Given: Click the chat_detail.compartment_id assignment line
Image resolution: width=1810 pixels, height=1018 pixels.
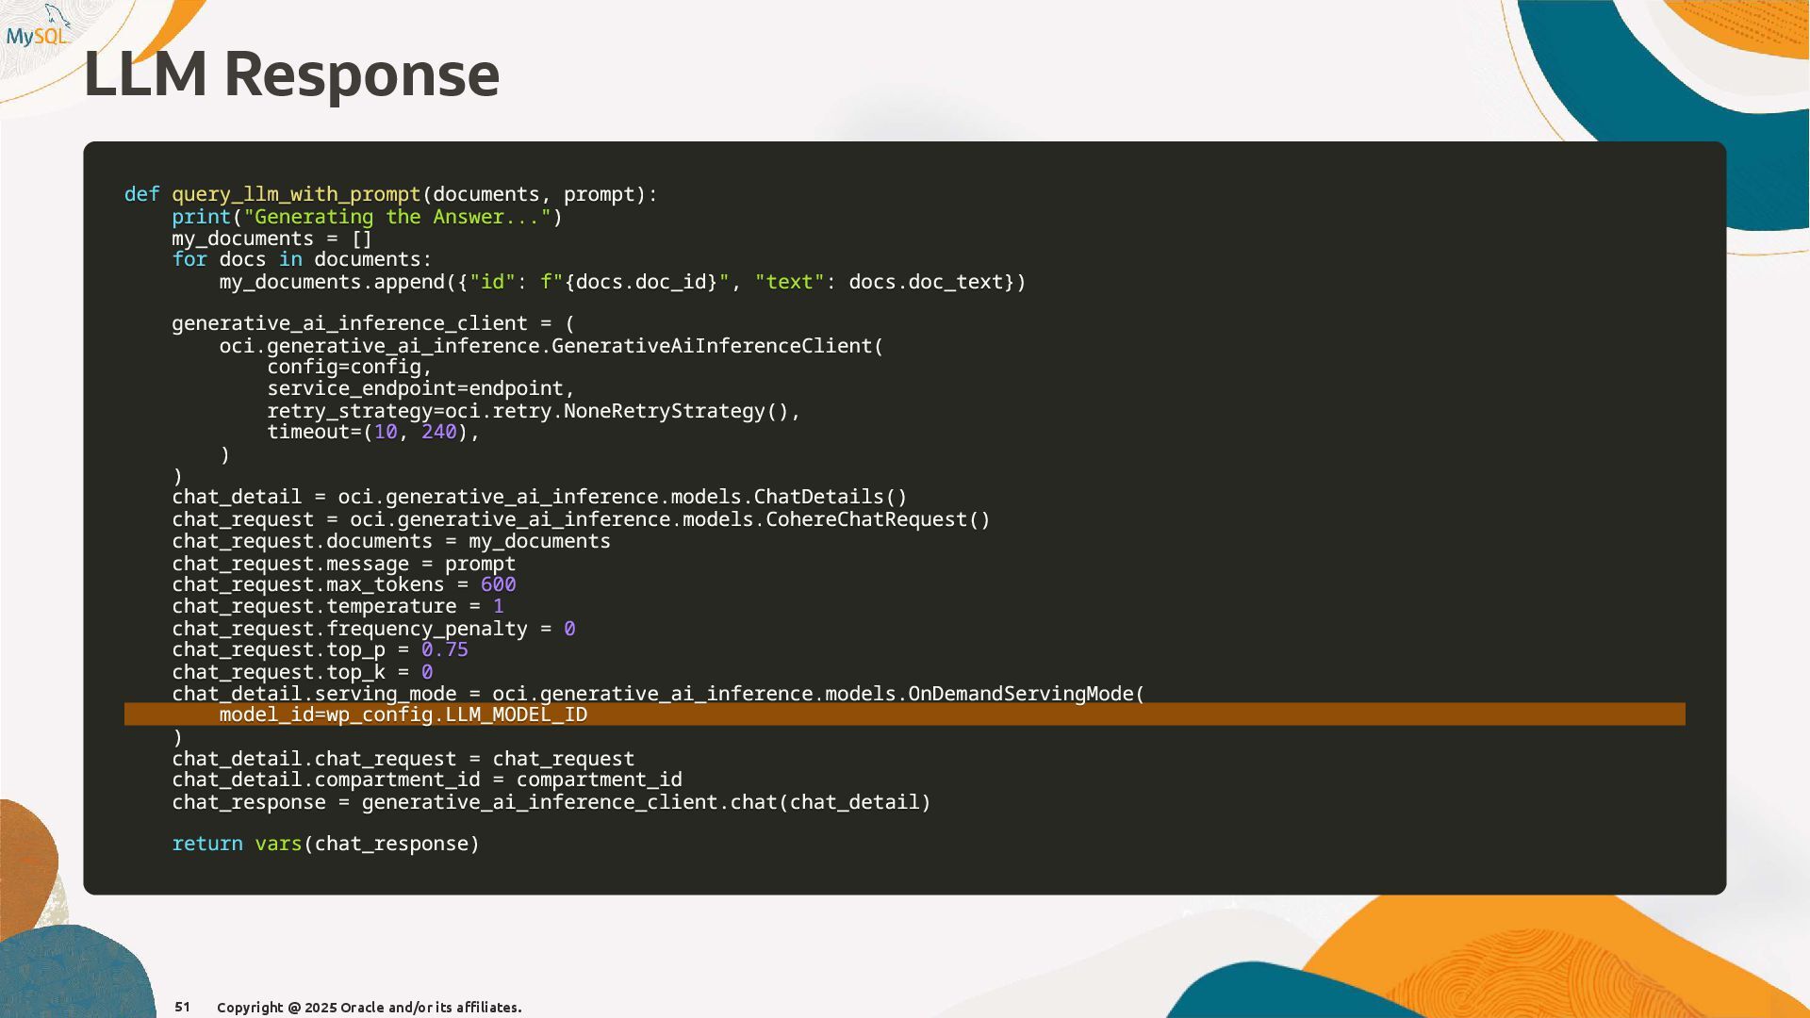Looking at the screenshot, I should pyautogui.click(x=426, y=780).
